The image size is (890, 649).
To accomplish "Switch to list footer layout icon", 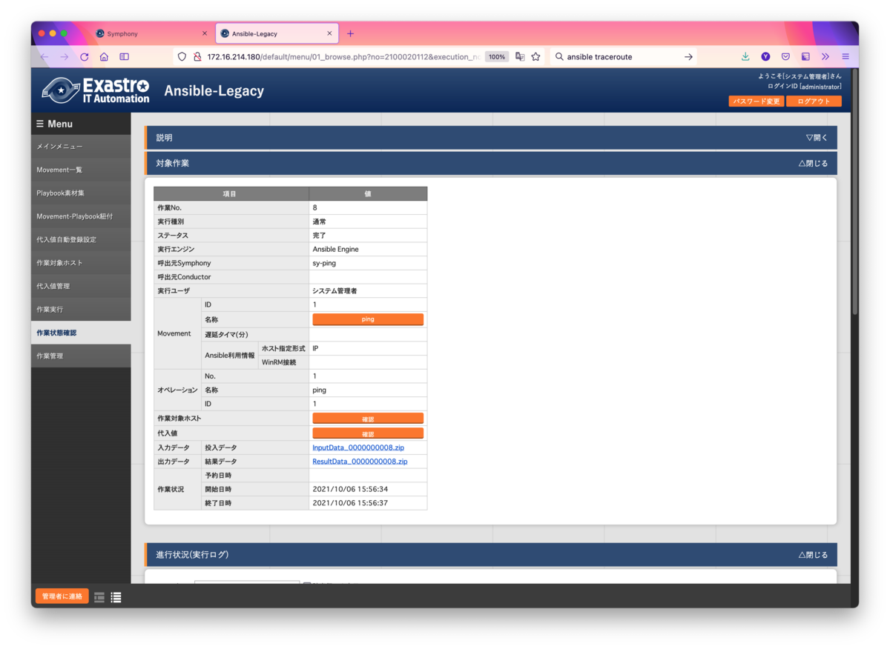I will [116, 597].
